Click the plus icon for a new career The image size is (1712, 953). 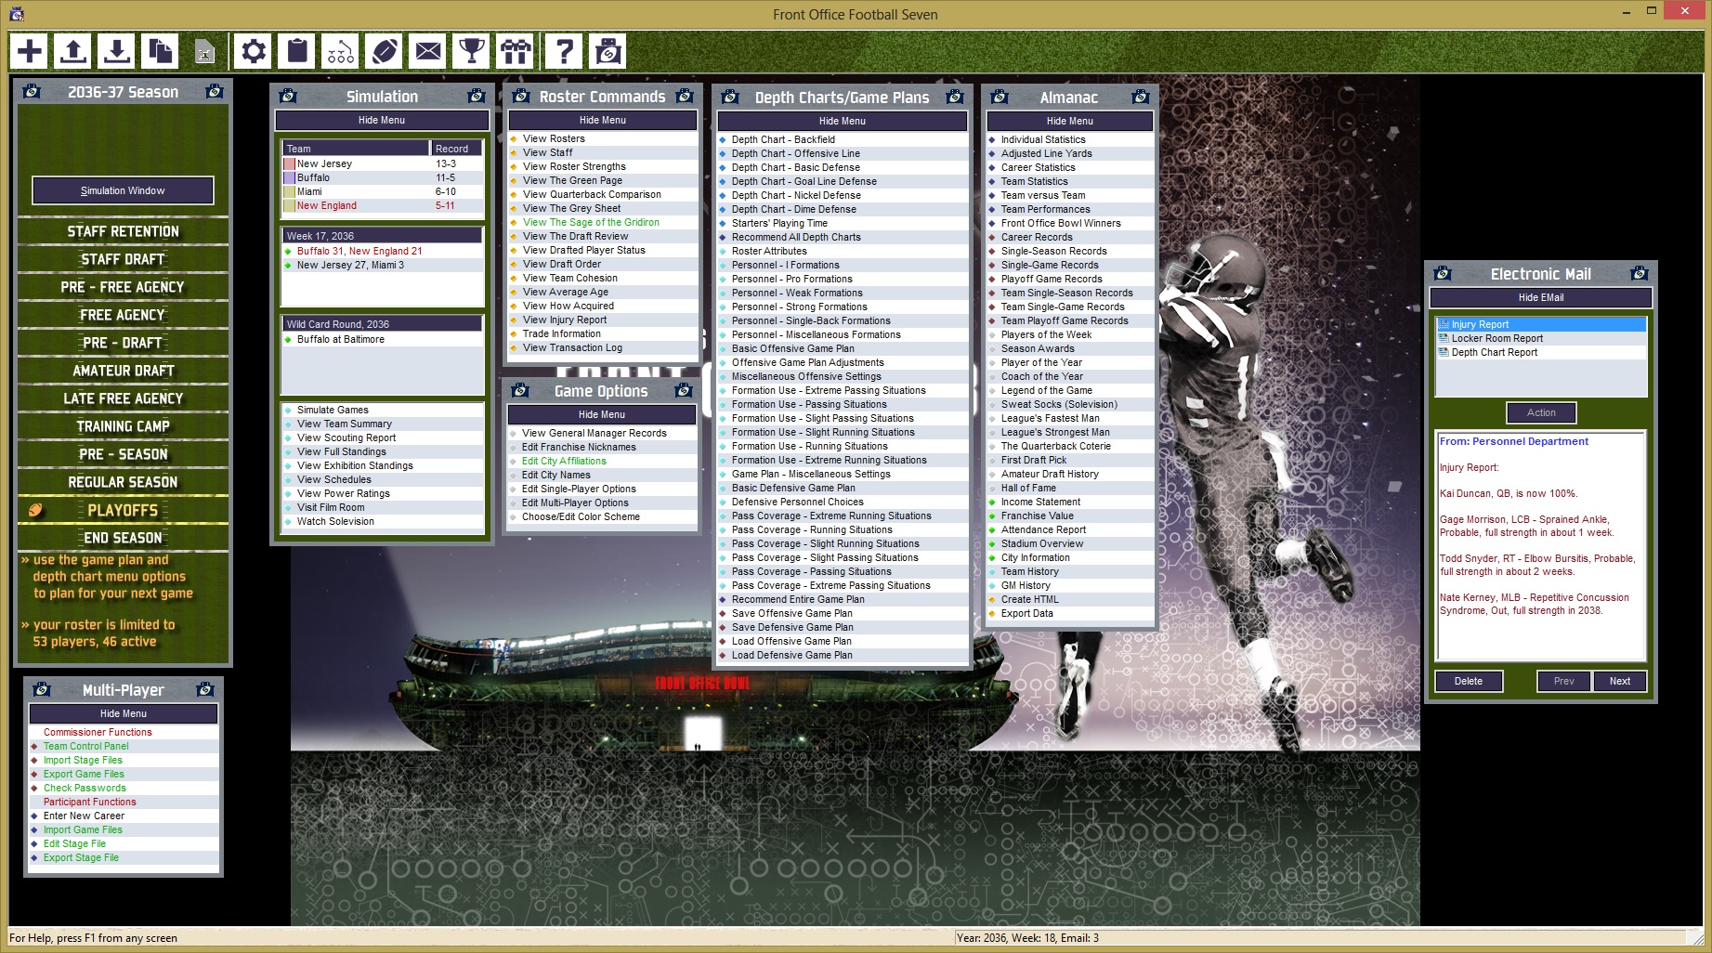(27, 51)
